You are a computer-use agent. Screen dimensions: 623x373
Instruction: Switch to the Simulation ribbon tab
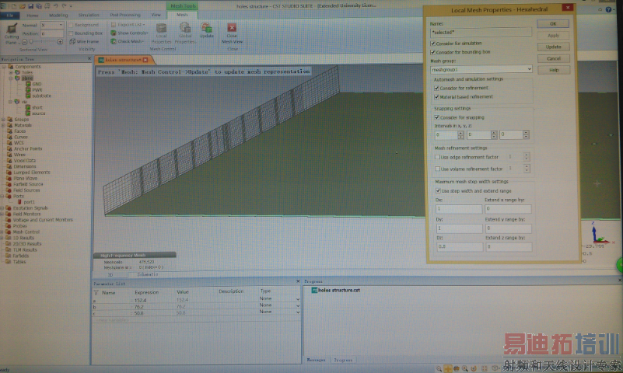pos(89,15)
